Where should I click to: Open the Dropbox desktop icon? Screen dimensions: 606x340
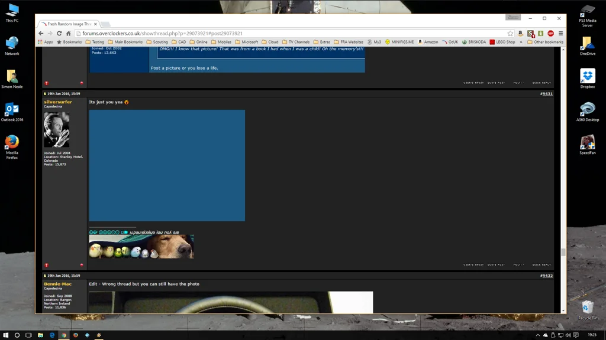pyautogui.click(x=588, y=79)
